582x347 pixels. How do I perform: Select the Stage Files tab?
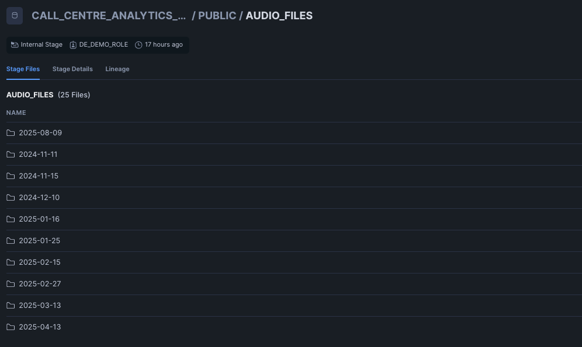23,69
